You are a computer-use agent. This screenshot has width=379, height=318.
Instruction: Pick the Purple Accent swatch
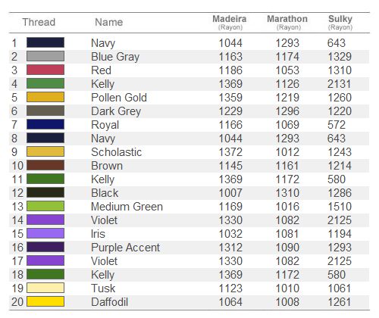pyautogui.click(x=45, y=247)
